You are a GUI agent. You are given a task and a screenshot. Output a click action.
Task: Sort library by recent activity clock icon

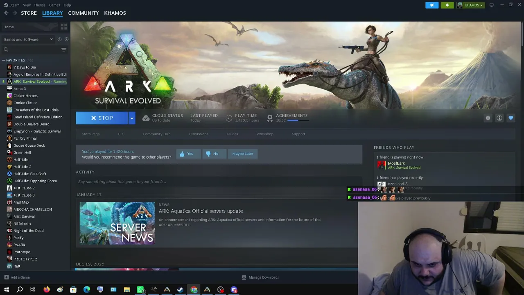click(59, 39)
